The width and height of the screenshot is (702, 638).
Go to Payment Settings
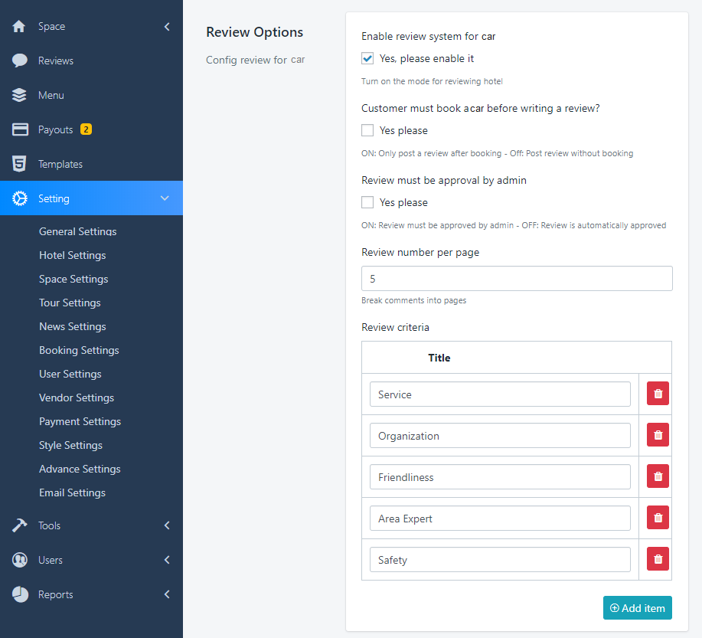80,421
